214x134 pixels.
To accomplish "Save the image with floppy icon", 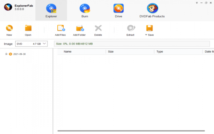I will click(149, 28).
